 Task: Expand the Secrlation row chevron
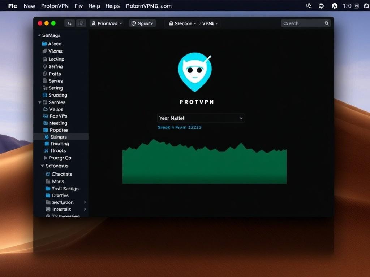coord(85,202)
